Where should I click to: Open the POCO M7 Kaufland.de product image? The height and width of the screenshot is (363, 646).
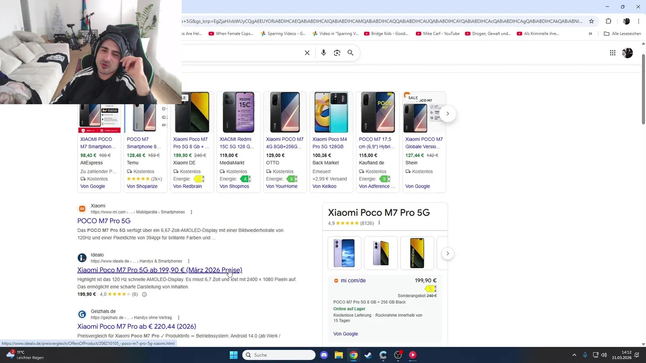(378, 112)
